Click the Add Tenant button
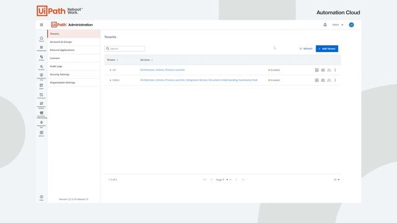This screenshot has width=397, height=223. click(327, 48)
